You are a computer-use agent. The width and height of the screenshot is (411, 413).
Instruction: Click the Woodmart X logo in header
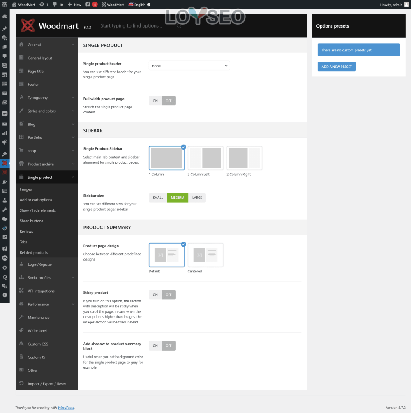click(28, 25)
